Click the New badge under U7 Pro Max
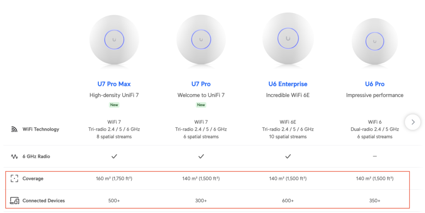This screenshot has width=425, height=213. click(114, 105)
